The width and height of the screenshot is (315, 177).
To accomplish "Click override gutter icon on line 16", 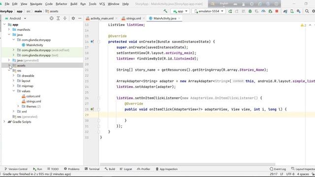I will point(92,42).
